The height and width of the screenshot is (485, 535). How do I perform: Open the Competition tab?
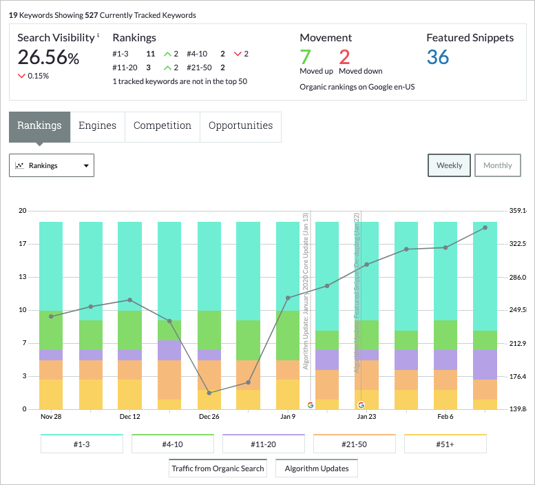162,126
